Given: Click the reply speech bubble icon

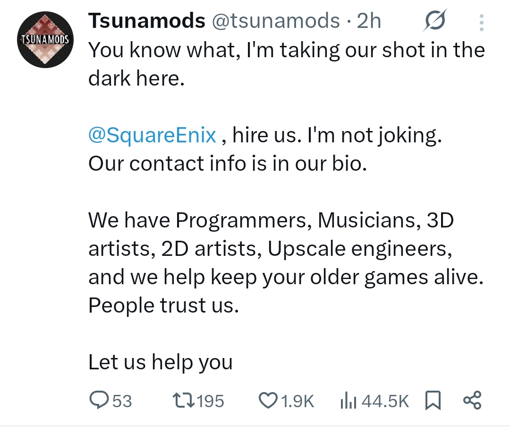Looking at the screenshot, I should coord(99,401).
